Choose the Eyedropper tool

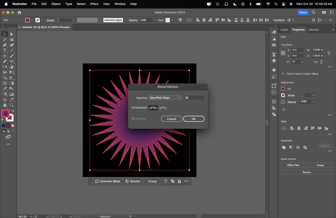tap(5, 89)
